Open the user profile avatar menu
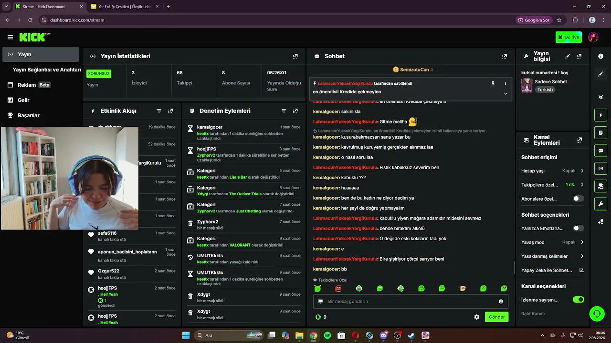Screen dimensions: 611x343 (x=593, y=37)
